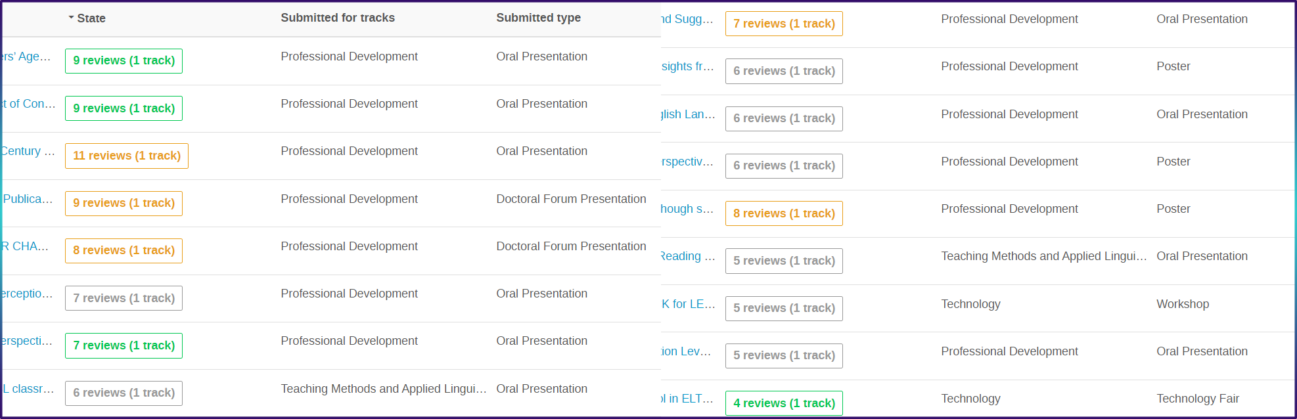Select Oral Presentation in the "glish Lan…" row
The image size is (1297, 419).
click(x=1202, y=114)
